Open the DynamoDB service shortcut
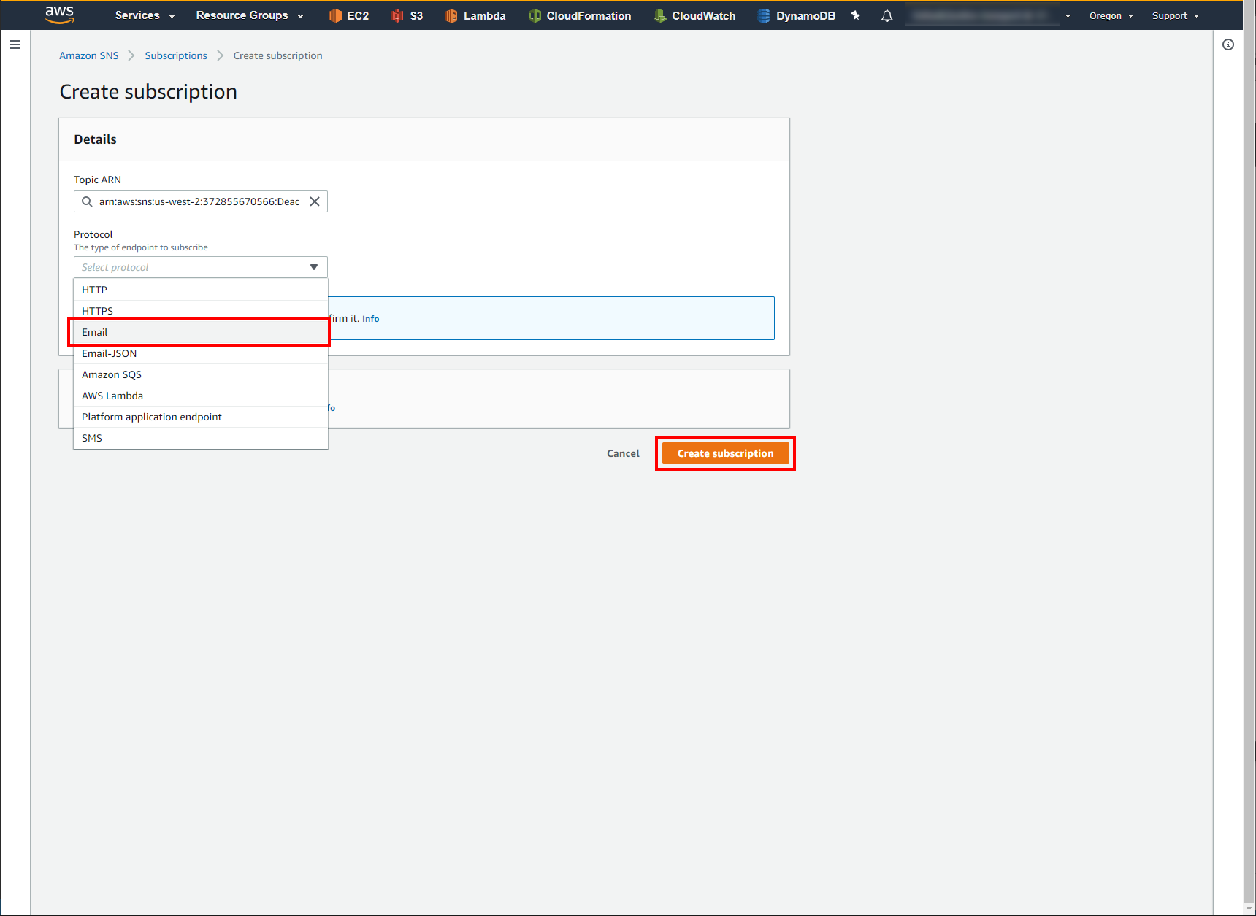The height and width of the screenshot is (916, 1256). pyautogui.click(x=796, y=15)
